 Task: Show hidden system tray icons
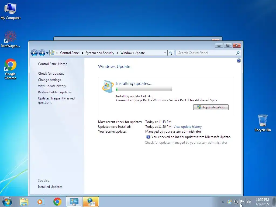223,202
